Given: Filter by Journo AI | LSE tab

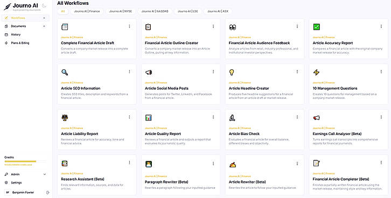Looking at the screenshot, I should [188, 11].
